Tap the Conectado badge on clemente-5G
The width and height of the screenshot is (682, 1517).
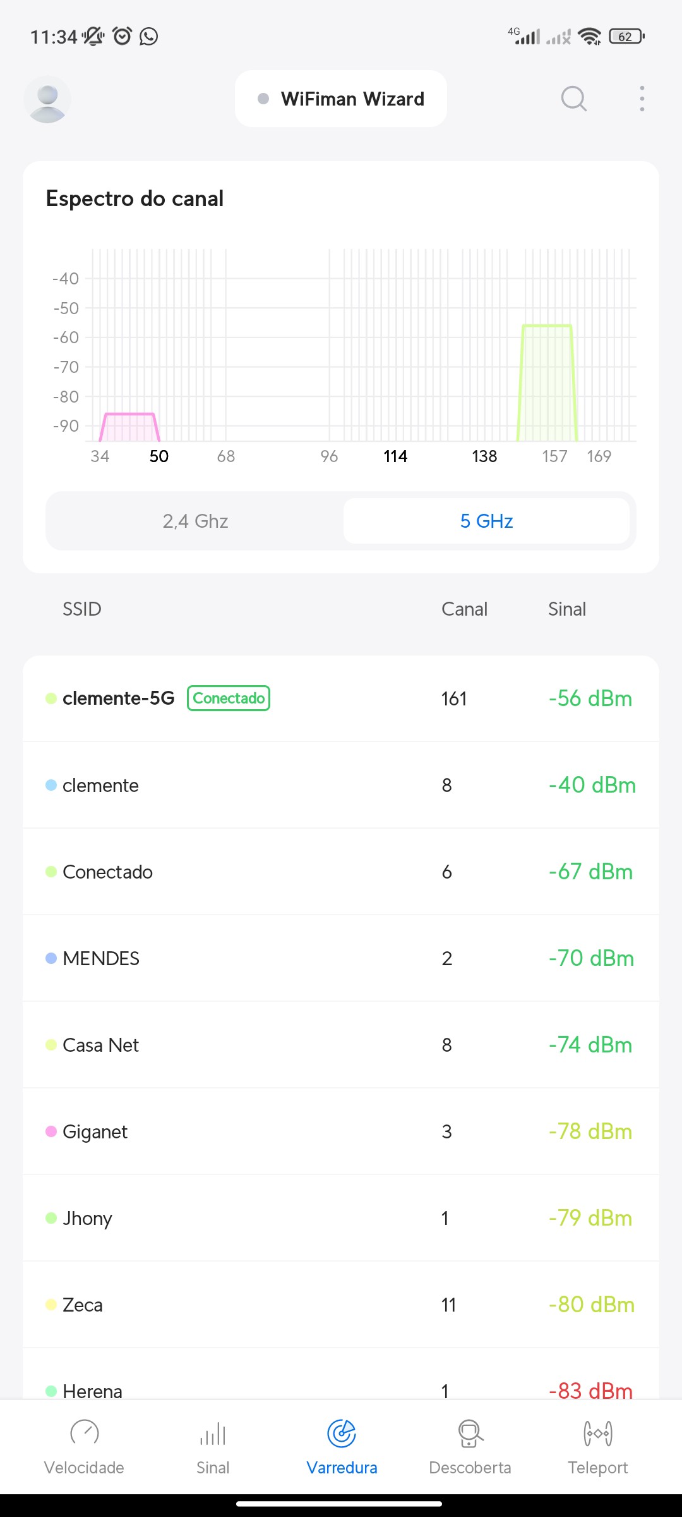point(229,698)
